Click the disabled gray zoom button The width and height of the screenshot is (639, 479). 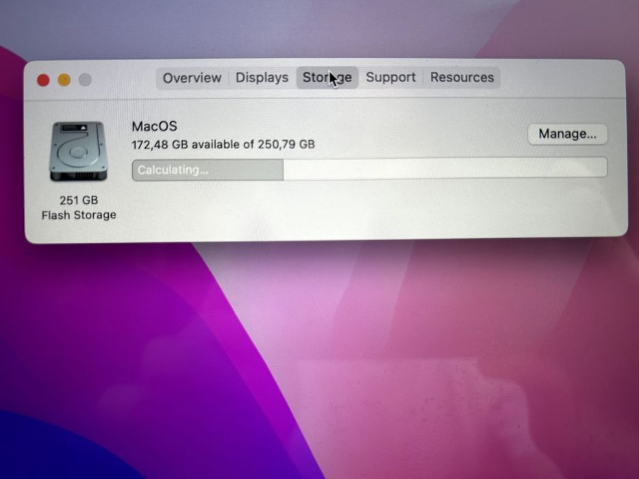(85, 79)
